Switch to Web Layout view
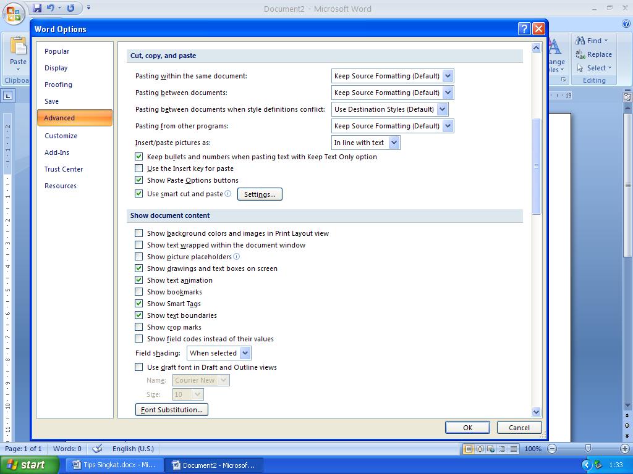 [x=490, y=449]
